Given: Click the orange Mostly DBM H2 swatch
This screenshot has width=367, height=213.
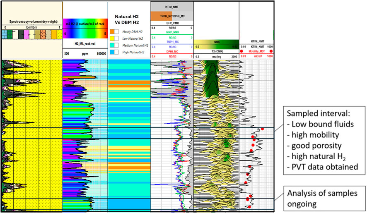Looking at the screenshot, I should click(x=112, y=31).
